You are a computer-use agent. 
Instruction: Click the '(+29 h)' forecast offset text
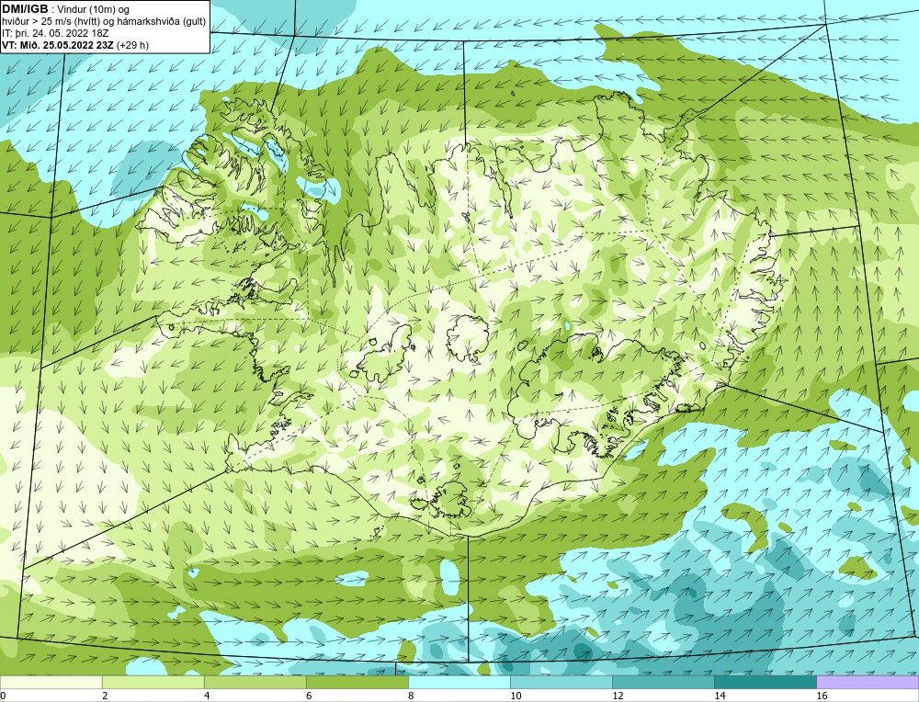pyautogui.click(x=133, y=45)
